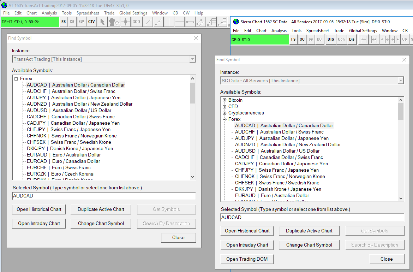Image resolution: width=413 pixels, height=272 pixels.
Task: Click the CS button in TransAct toolbar
Action: 72,22
